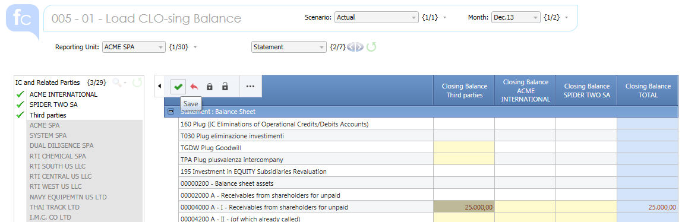Click the small arrow next to Month {1/2}

pyautogui.click(x=567, y=18)
